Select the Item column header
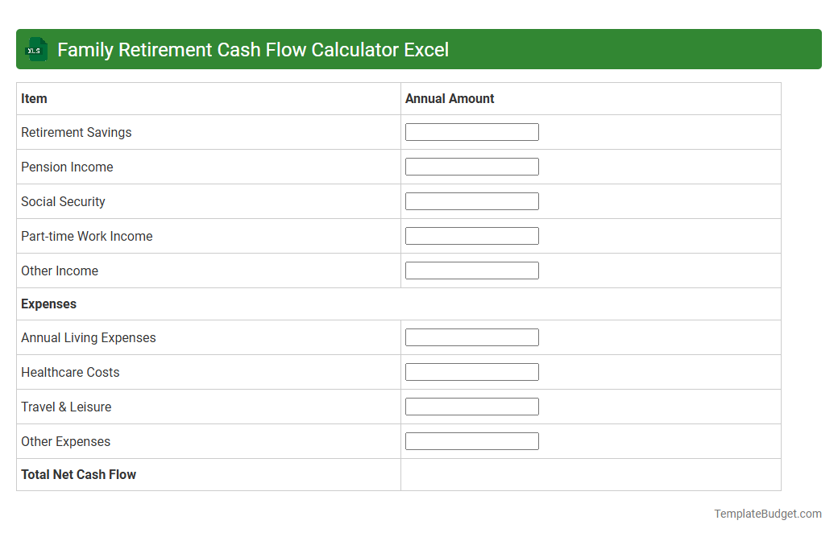This screenshot has width=838, height=537. coord(34,98)
